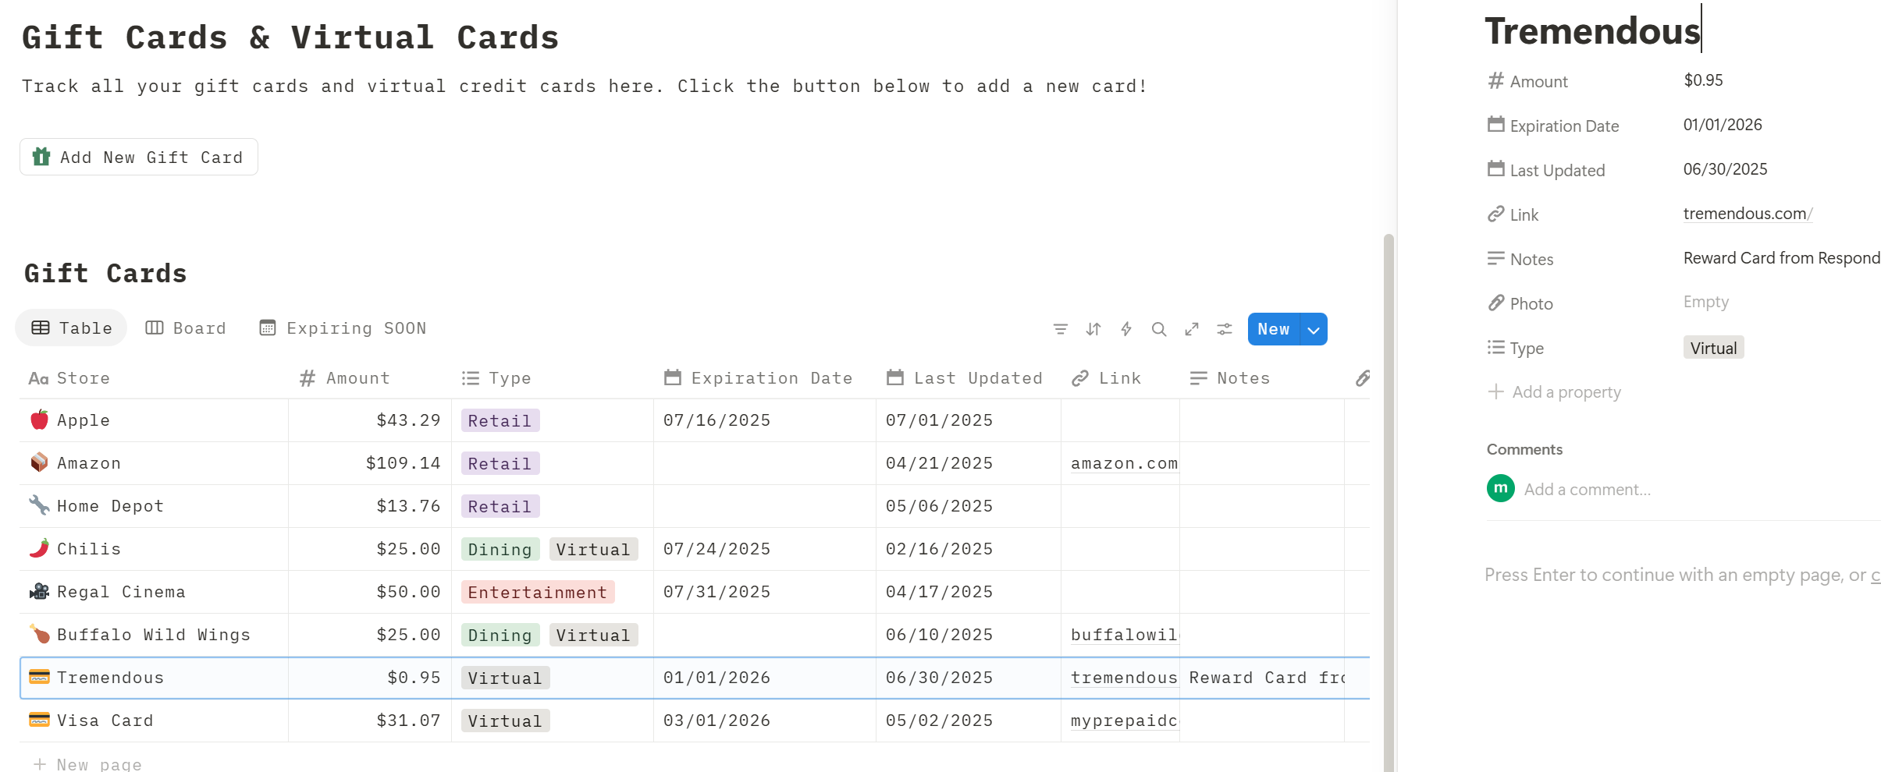This screenshot has height=772, width=1881.
Task: Open the Chilis chili pepper icon
Action: click(39, 549)
